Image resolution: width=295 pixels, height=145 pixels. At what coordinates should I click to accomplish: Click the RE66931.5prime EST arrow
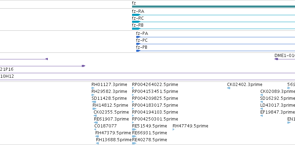point(134,136)
